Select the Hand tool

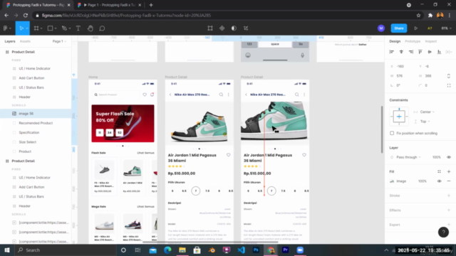pos(90,28)
